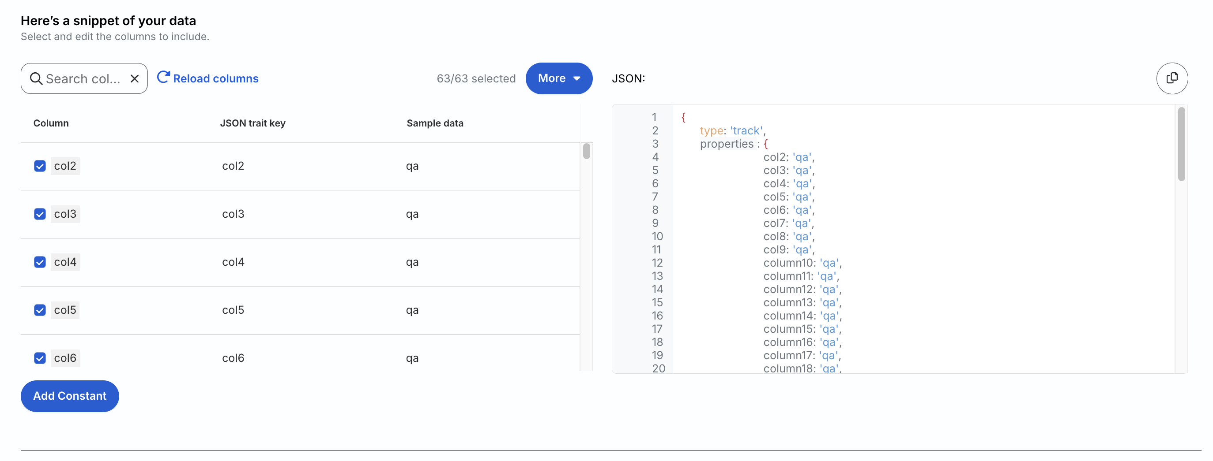Uncheck the col2 checkbox
This screenshot has width=1213, height=461.
[x=40, y=166]
